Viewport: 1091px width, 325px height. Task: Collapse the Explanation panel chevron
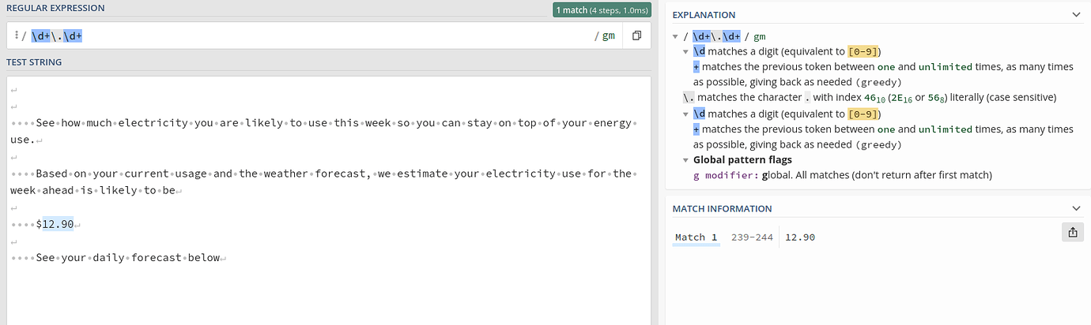(x=1075, y=14)
